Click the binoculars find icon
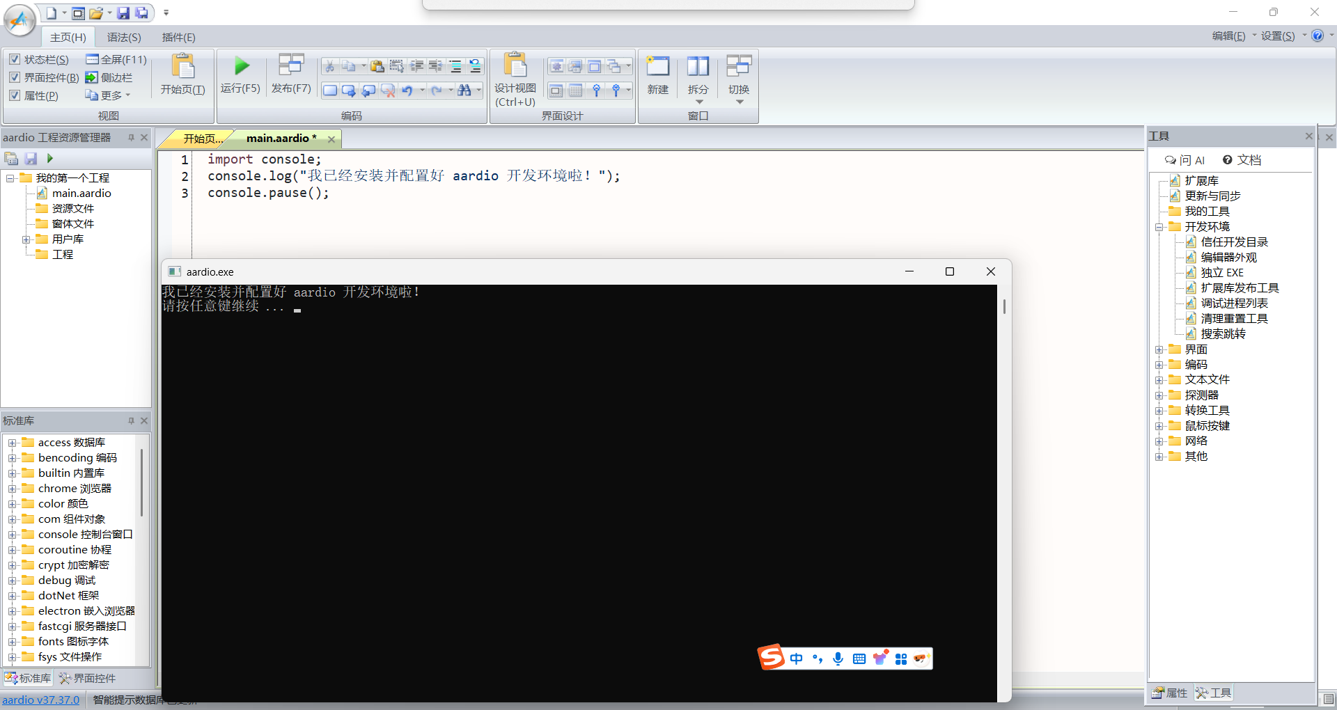This screenshot has width=1337, height=710. pos(464,90)
